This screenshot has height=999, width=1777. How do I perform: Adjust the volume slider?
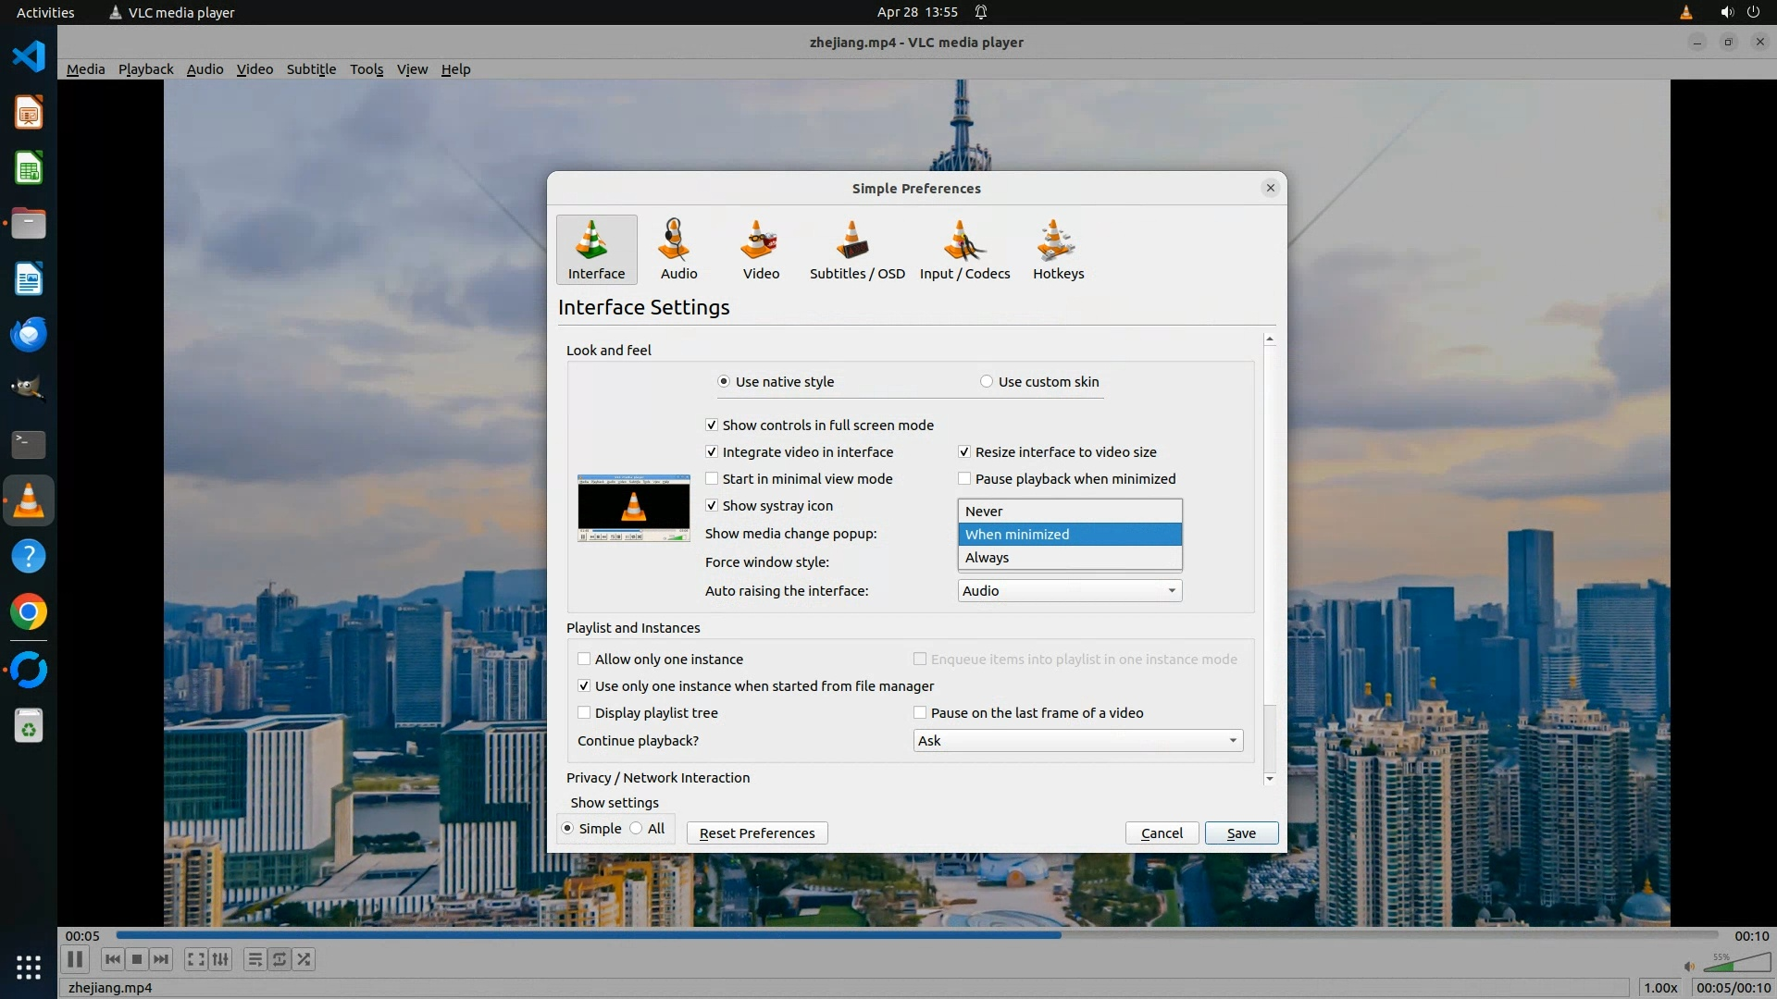[1736, 964]
